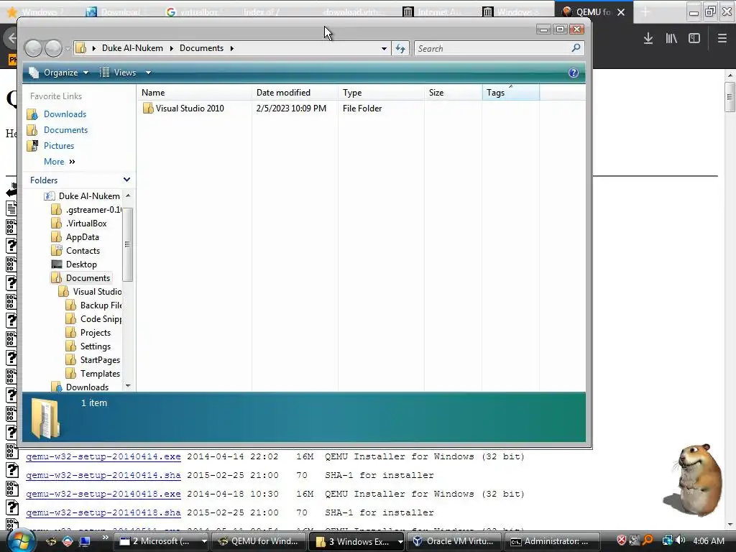Viewport: 736px width, 552px height.
Task: Open browser library icon
Action: click(x=671, y=39)
